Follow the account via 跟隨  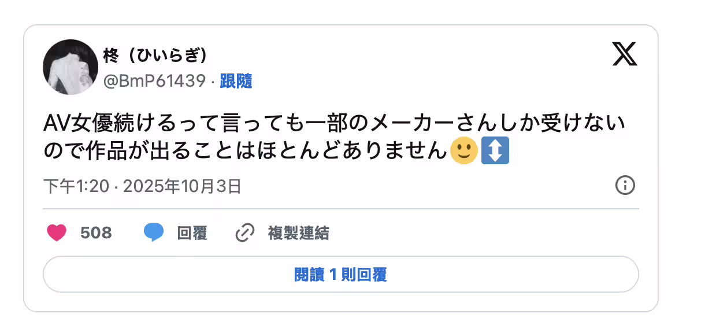(x=236, y=82)
